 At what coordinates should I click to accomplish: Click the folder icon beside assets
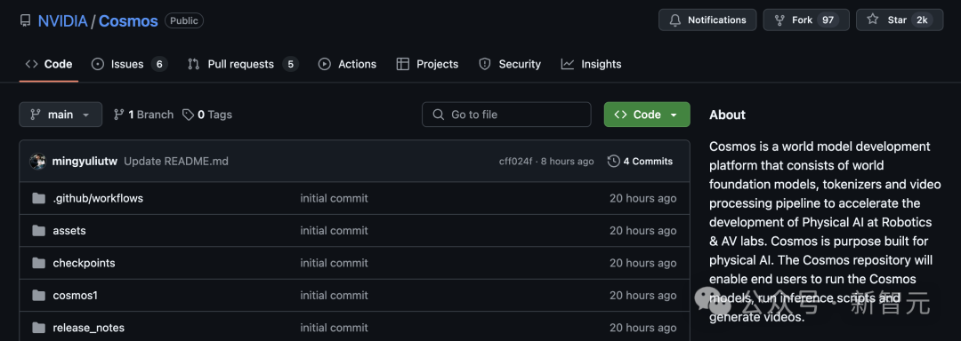point(38,230)
